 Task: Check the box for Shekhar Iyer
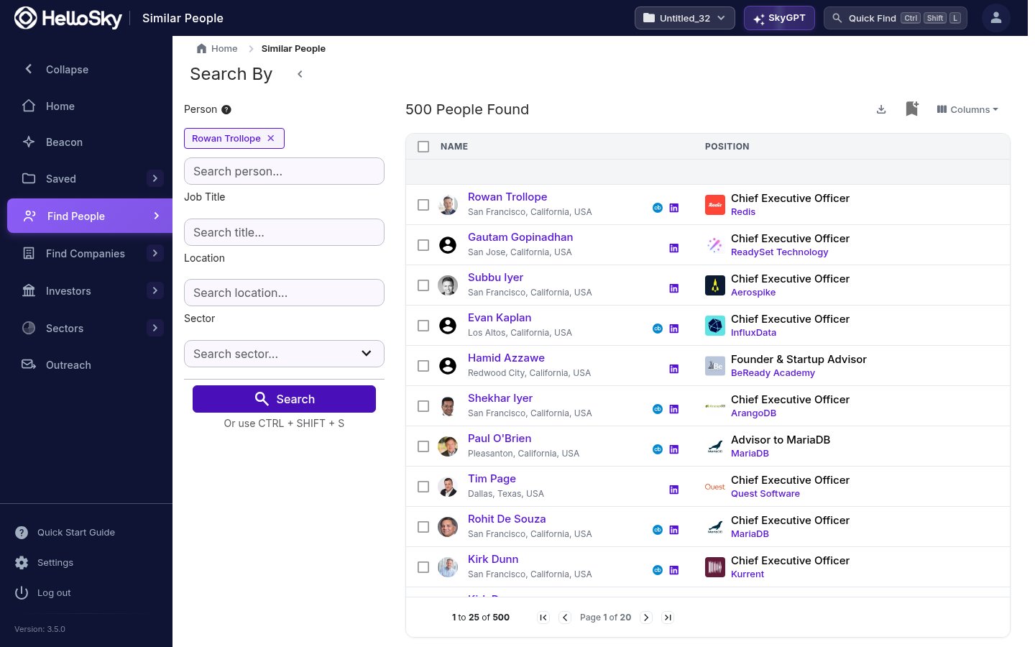[423, 406]
